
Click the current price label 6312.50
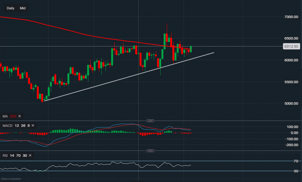(291, 46)
